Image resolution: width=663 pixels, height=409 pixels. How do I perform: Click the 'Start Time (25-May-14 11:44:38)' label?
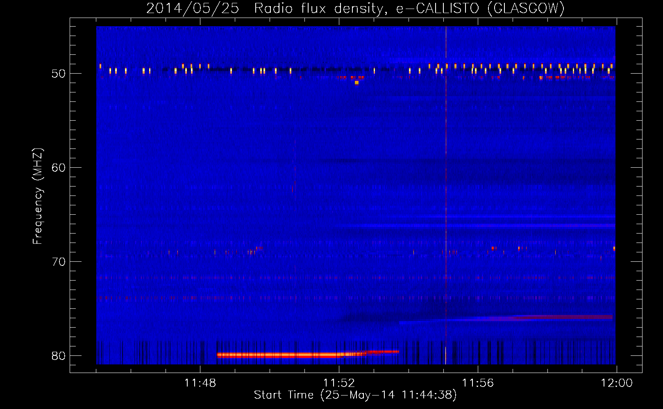point(355,395)
